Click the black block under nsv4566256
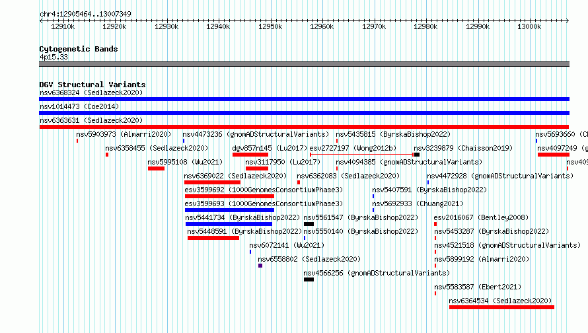This screenshot has width=588, height=333. (x=309, y=279)
